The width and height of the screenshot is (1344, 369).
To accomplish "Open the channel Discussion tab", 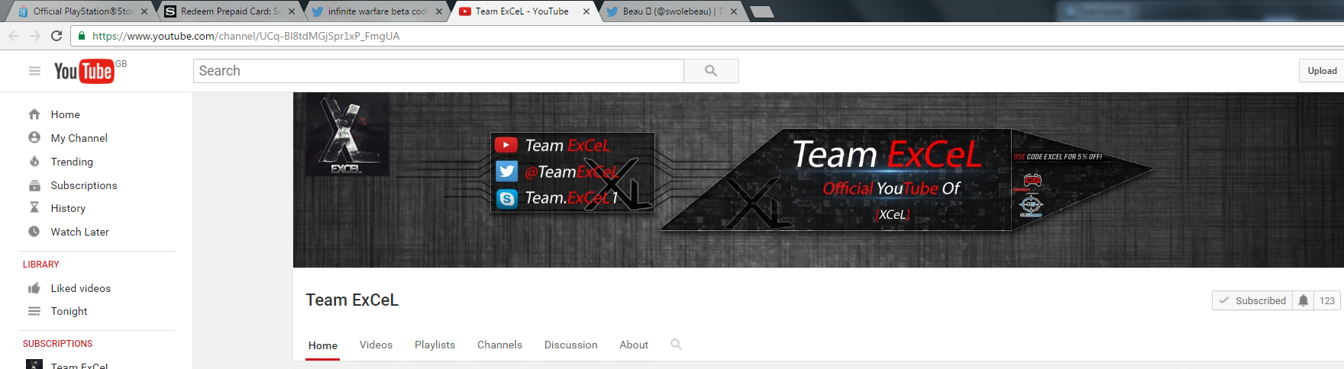I will coord(570,345).
